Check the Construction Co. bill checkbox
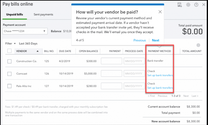The width and height of the screenshot is (208, 125). 9,61
